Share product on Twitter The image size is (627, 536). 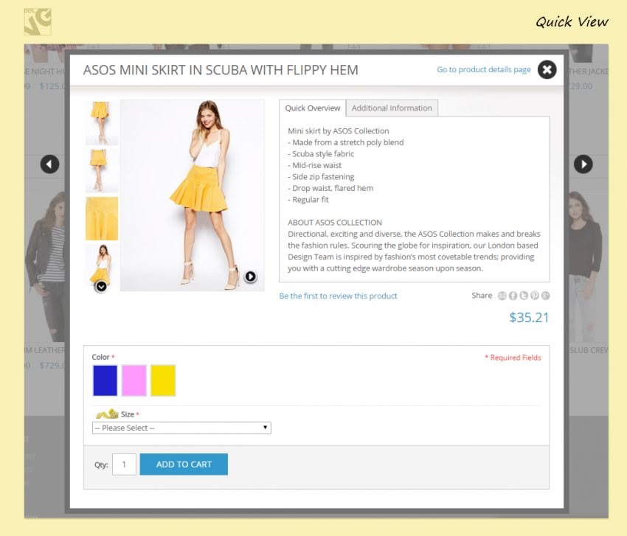tap(524, 296)
